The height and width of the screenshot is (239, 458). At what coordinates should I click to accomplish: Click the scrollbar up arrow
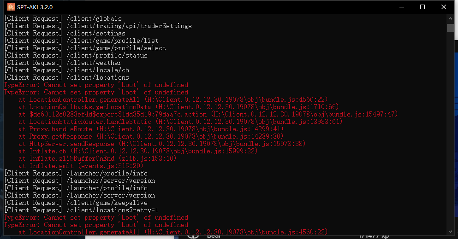(x=450, y=18)
